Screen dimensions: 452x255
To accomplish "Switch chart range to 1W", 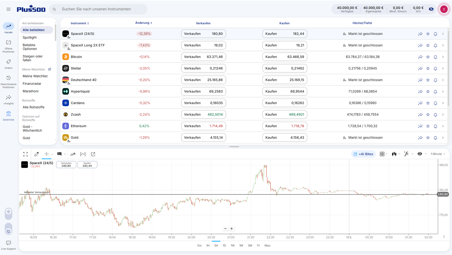I will (x=232, y=246).
